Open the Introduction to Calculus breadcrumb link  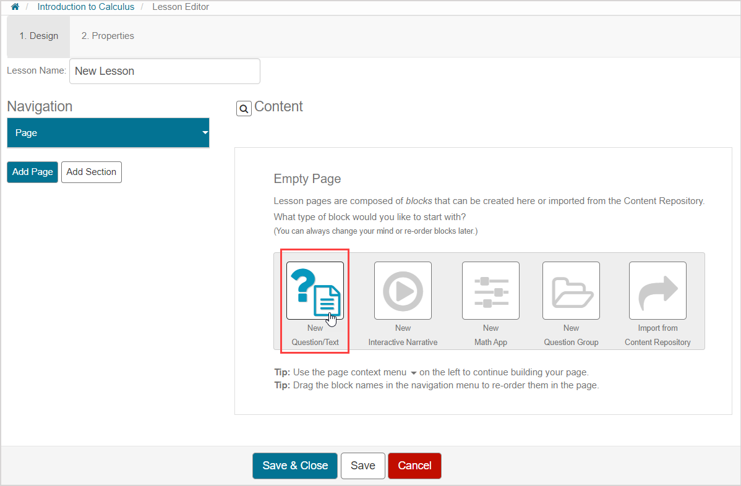[85, 7]
